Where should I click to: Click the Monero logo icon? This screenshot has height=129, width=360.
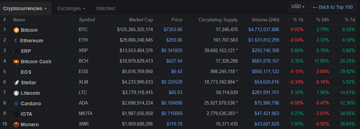click(16, 125)
